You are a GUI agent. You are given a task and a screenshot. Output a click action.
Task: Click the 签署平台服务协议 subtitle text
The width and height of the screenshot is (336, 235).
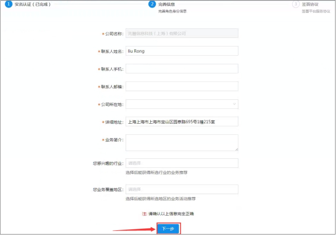(x=316, y=11)
